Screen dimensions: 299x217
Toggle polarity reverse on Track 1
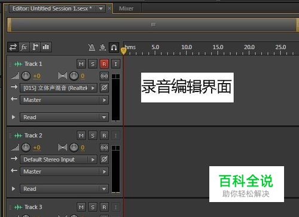[x=104, y=88]
